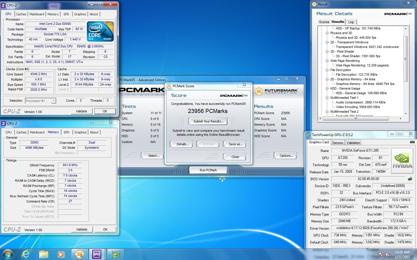This screenshot has height=260, width=417.
Task: Click Submit Your Results button
Action: click(x=208, y=121)
